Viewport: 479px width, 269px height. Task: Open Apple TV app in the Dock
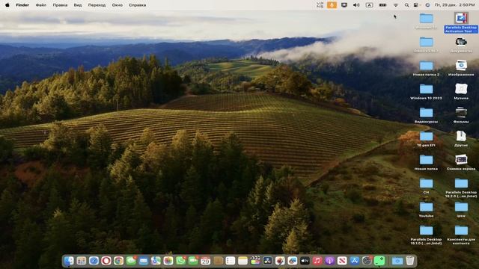tap(305, 261)
